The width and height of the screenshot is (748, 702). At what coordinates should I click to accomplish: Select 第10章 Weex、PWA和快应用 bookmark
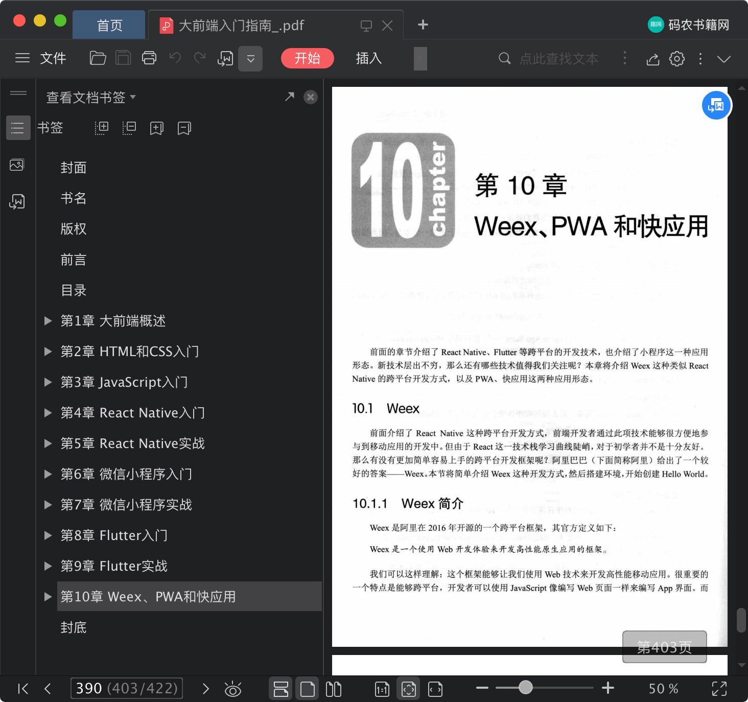pos(190,596)
